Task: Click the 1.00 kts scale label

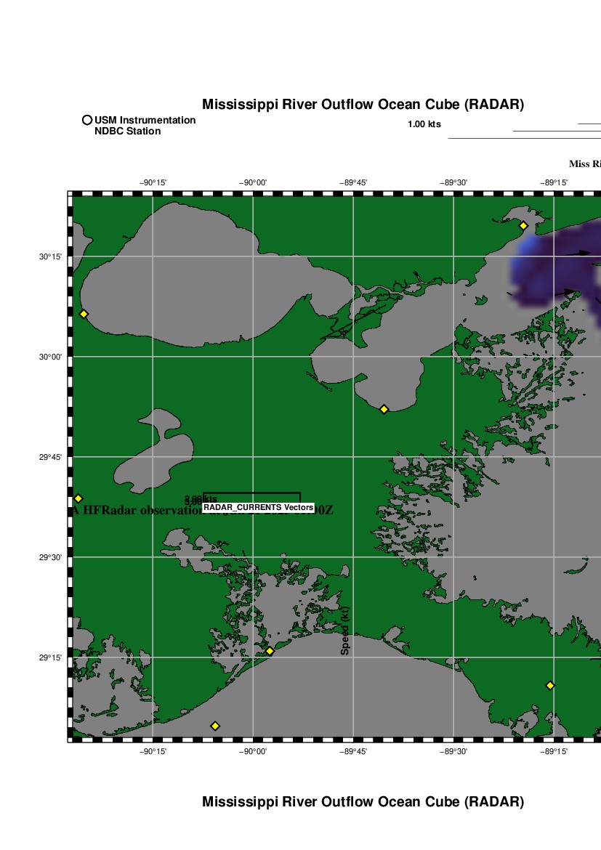Action: pyautogui.click(x=424, y=124)
